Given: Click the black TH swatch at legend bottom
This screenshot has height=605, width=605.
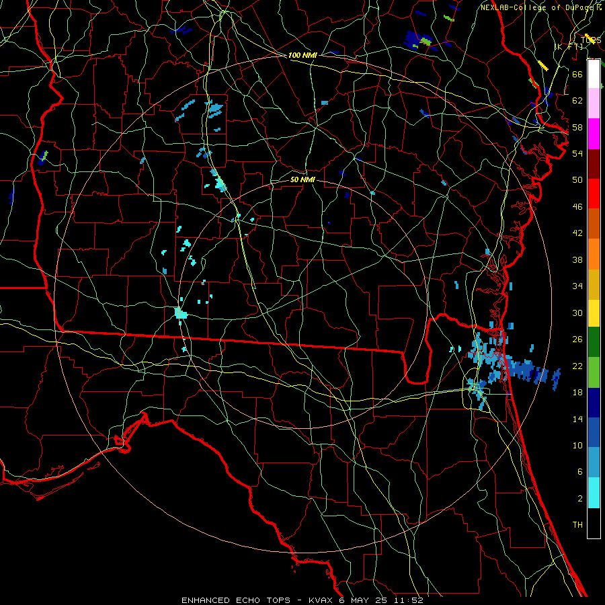Looking at the screenshot, I should click(594, 523).
